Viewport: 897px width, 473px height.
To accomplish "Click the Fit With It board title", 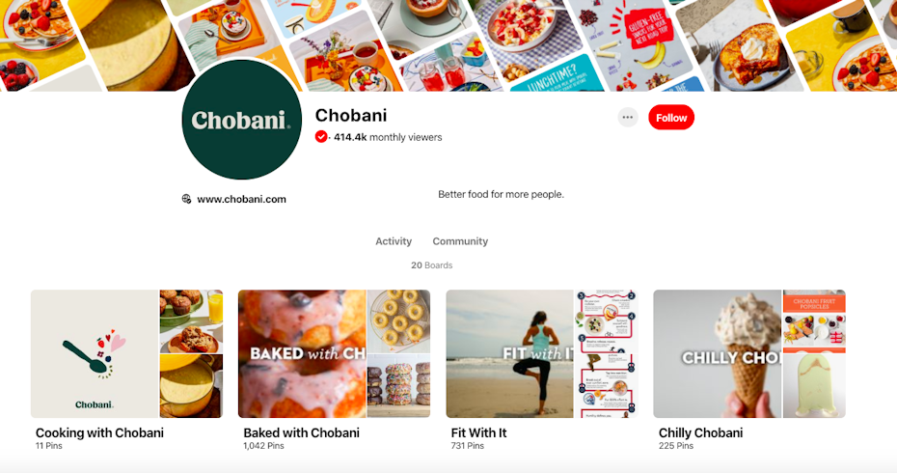I will click(x=478, y=432).
